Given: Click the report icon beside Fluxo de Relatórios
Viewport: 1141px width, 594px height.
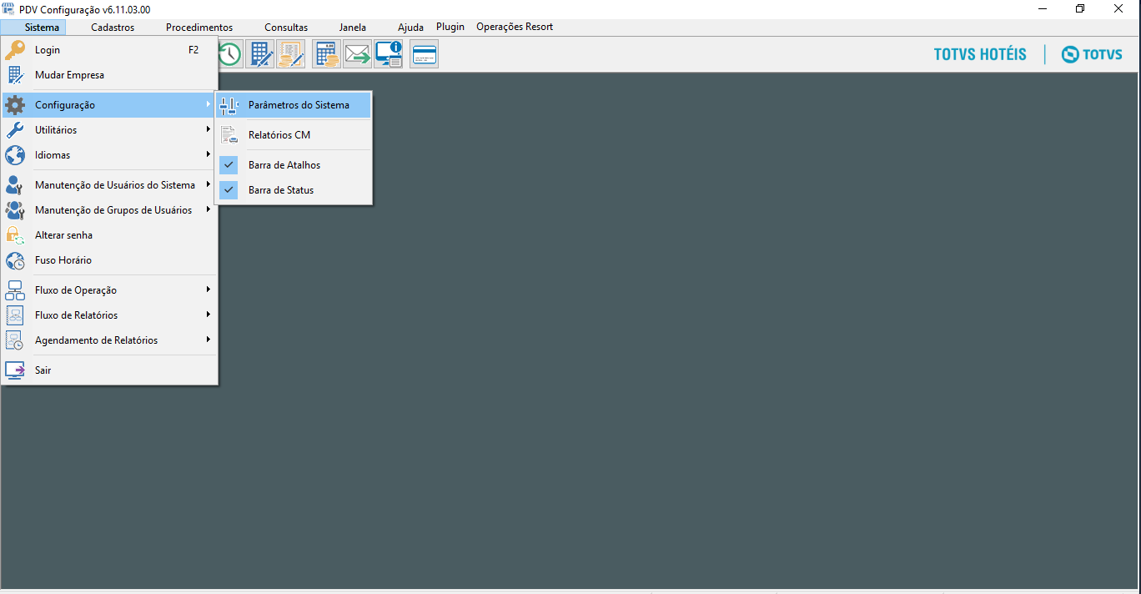Looking at the screenshot, I should click(x=15, y=315).
